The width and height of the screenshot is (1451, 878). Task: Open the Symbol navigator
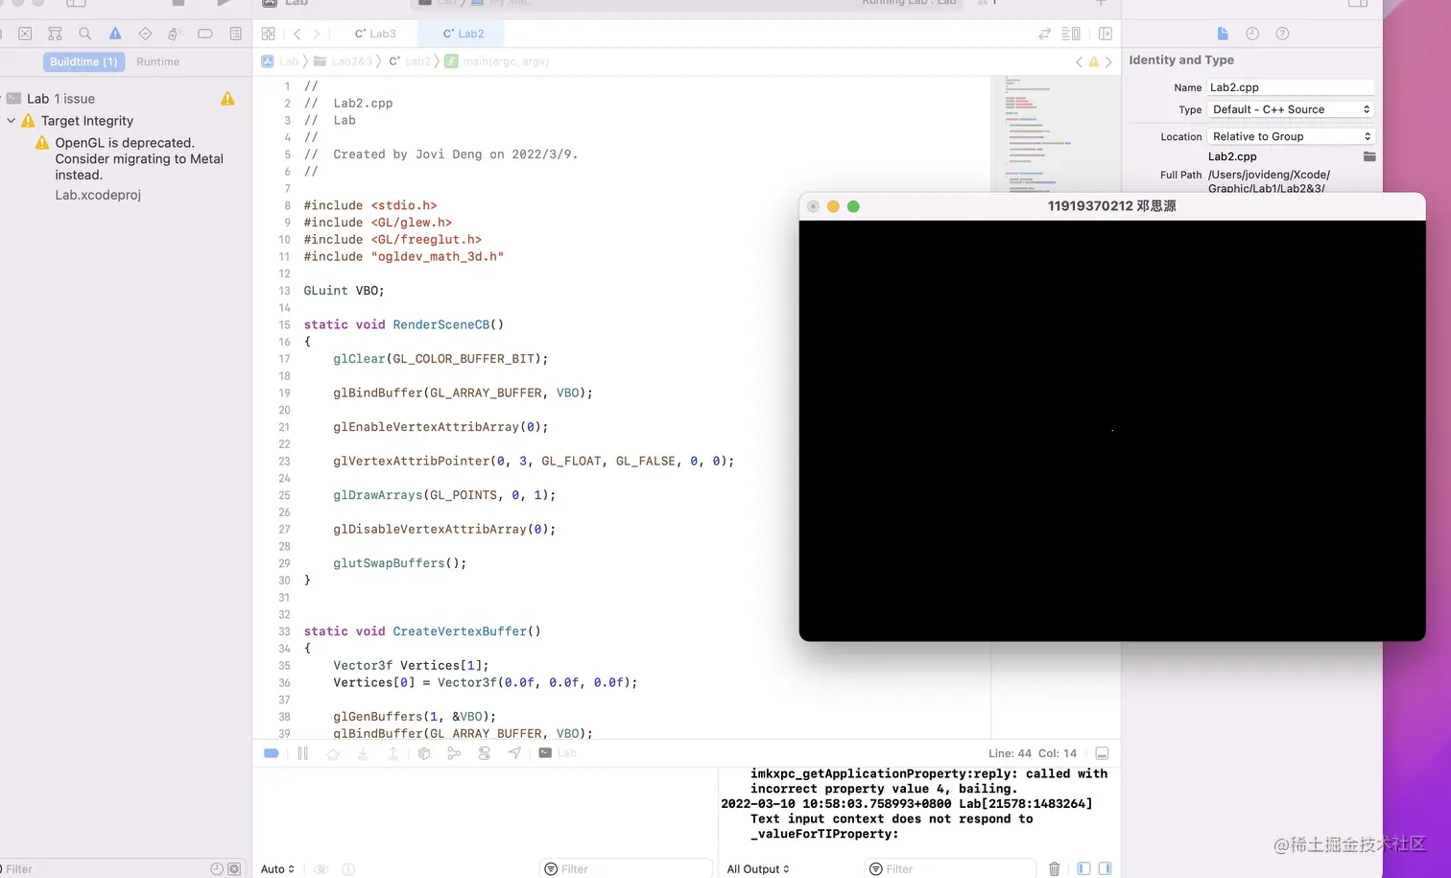[55, 33]
